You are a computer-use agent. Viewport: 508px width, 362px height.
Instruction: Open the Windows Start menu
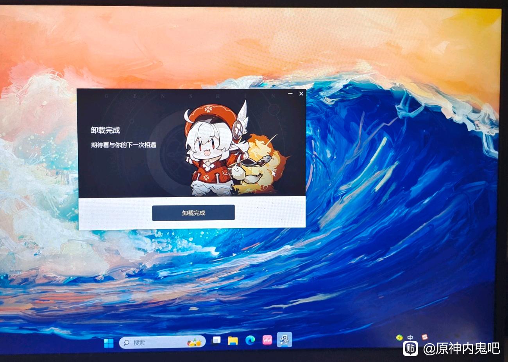click(109, 343)
